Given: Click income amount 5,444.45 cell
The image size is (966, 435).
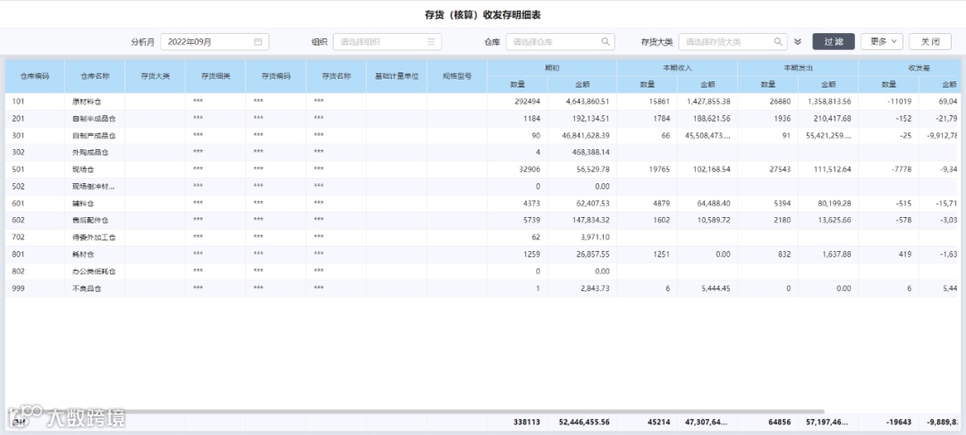Looking at the screenshot, I should click(x=708, y=288).
